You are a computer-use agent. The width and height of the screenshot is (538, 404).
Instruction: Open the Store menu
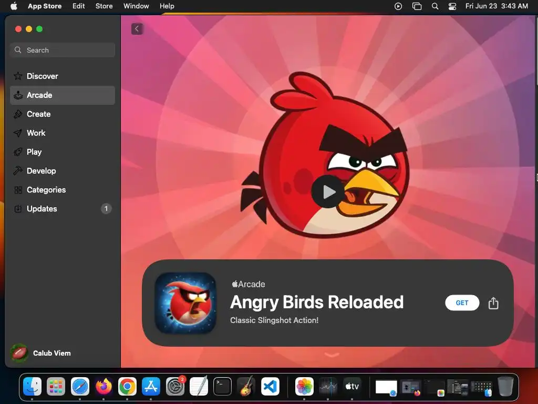[x=104, y=6]
